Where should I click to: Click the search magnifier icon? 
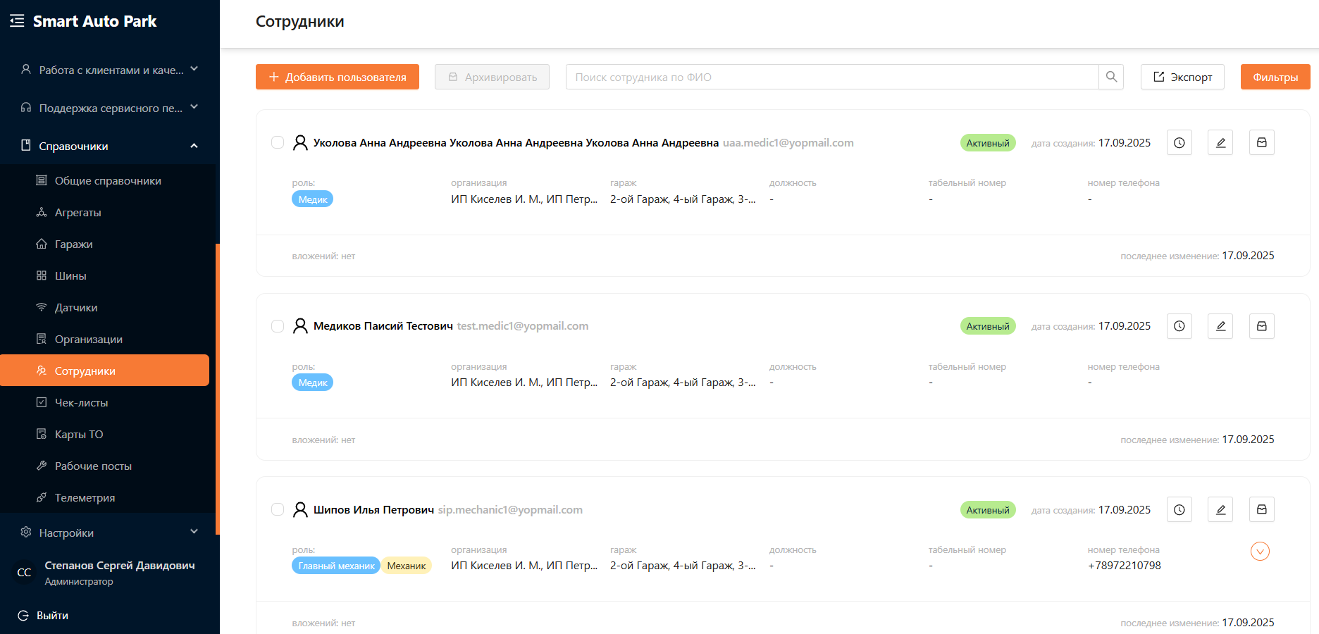[1111, 77]
